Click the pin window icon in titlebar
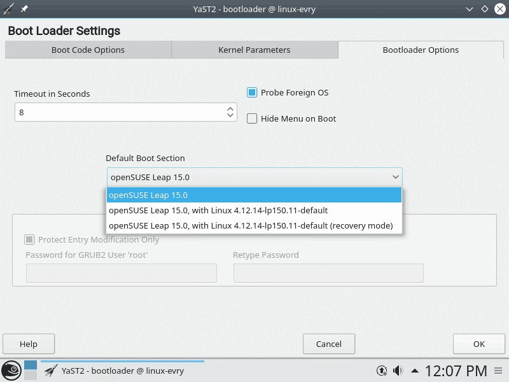Image resolution: width=509 pixels, height=382 pixels. pos(24,9)
